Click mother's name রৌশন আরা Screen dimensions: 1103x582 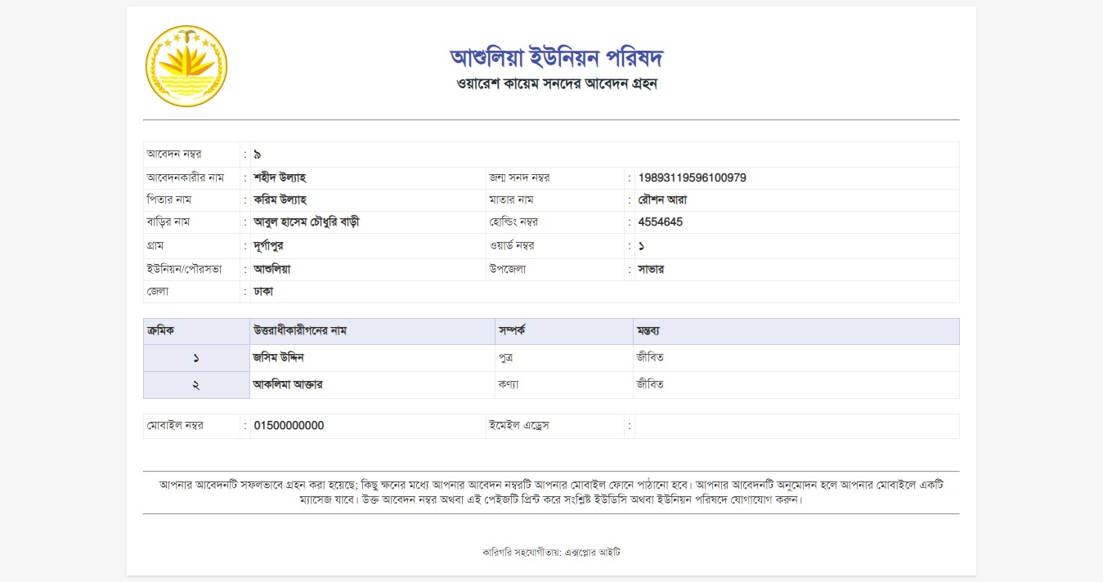pos(663,199)
